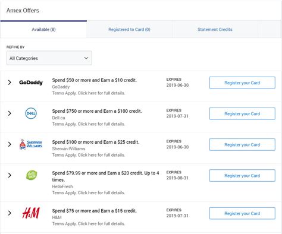Image resolution: width=282 pixels, height=234 pixels.
Task: Switch to Registered to Card (0) tab
Action: (129, 29)
